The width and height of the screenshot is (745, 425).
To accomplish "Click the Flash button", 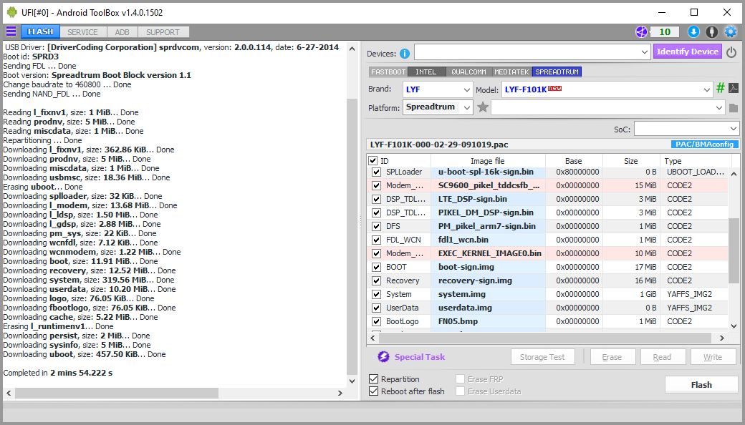I will [701, 385].
